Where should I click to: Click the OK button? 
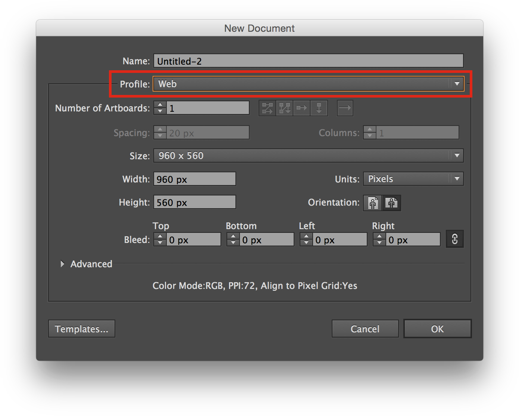[x=437, y=329]
